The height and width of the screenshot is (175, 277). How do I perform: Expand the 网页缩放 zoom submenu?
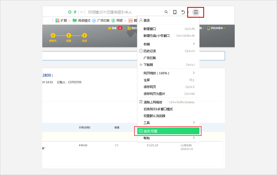click(x=169, y=73)
